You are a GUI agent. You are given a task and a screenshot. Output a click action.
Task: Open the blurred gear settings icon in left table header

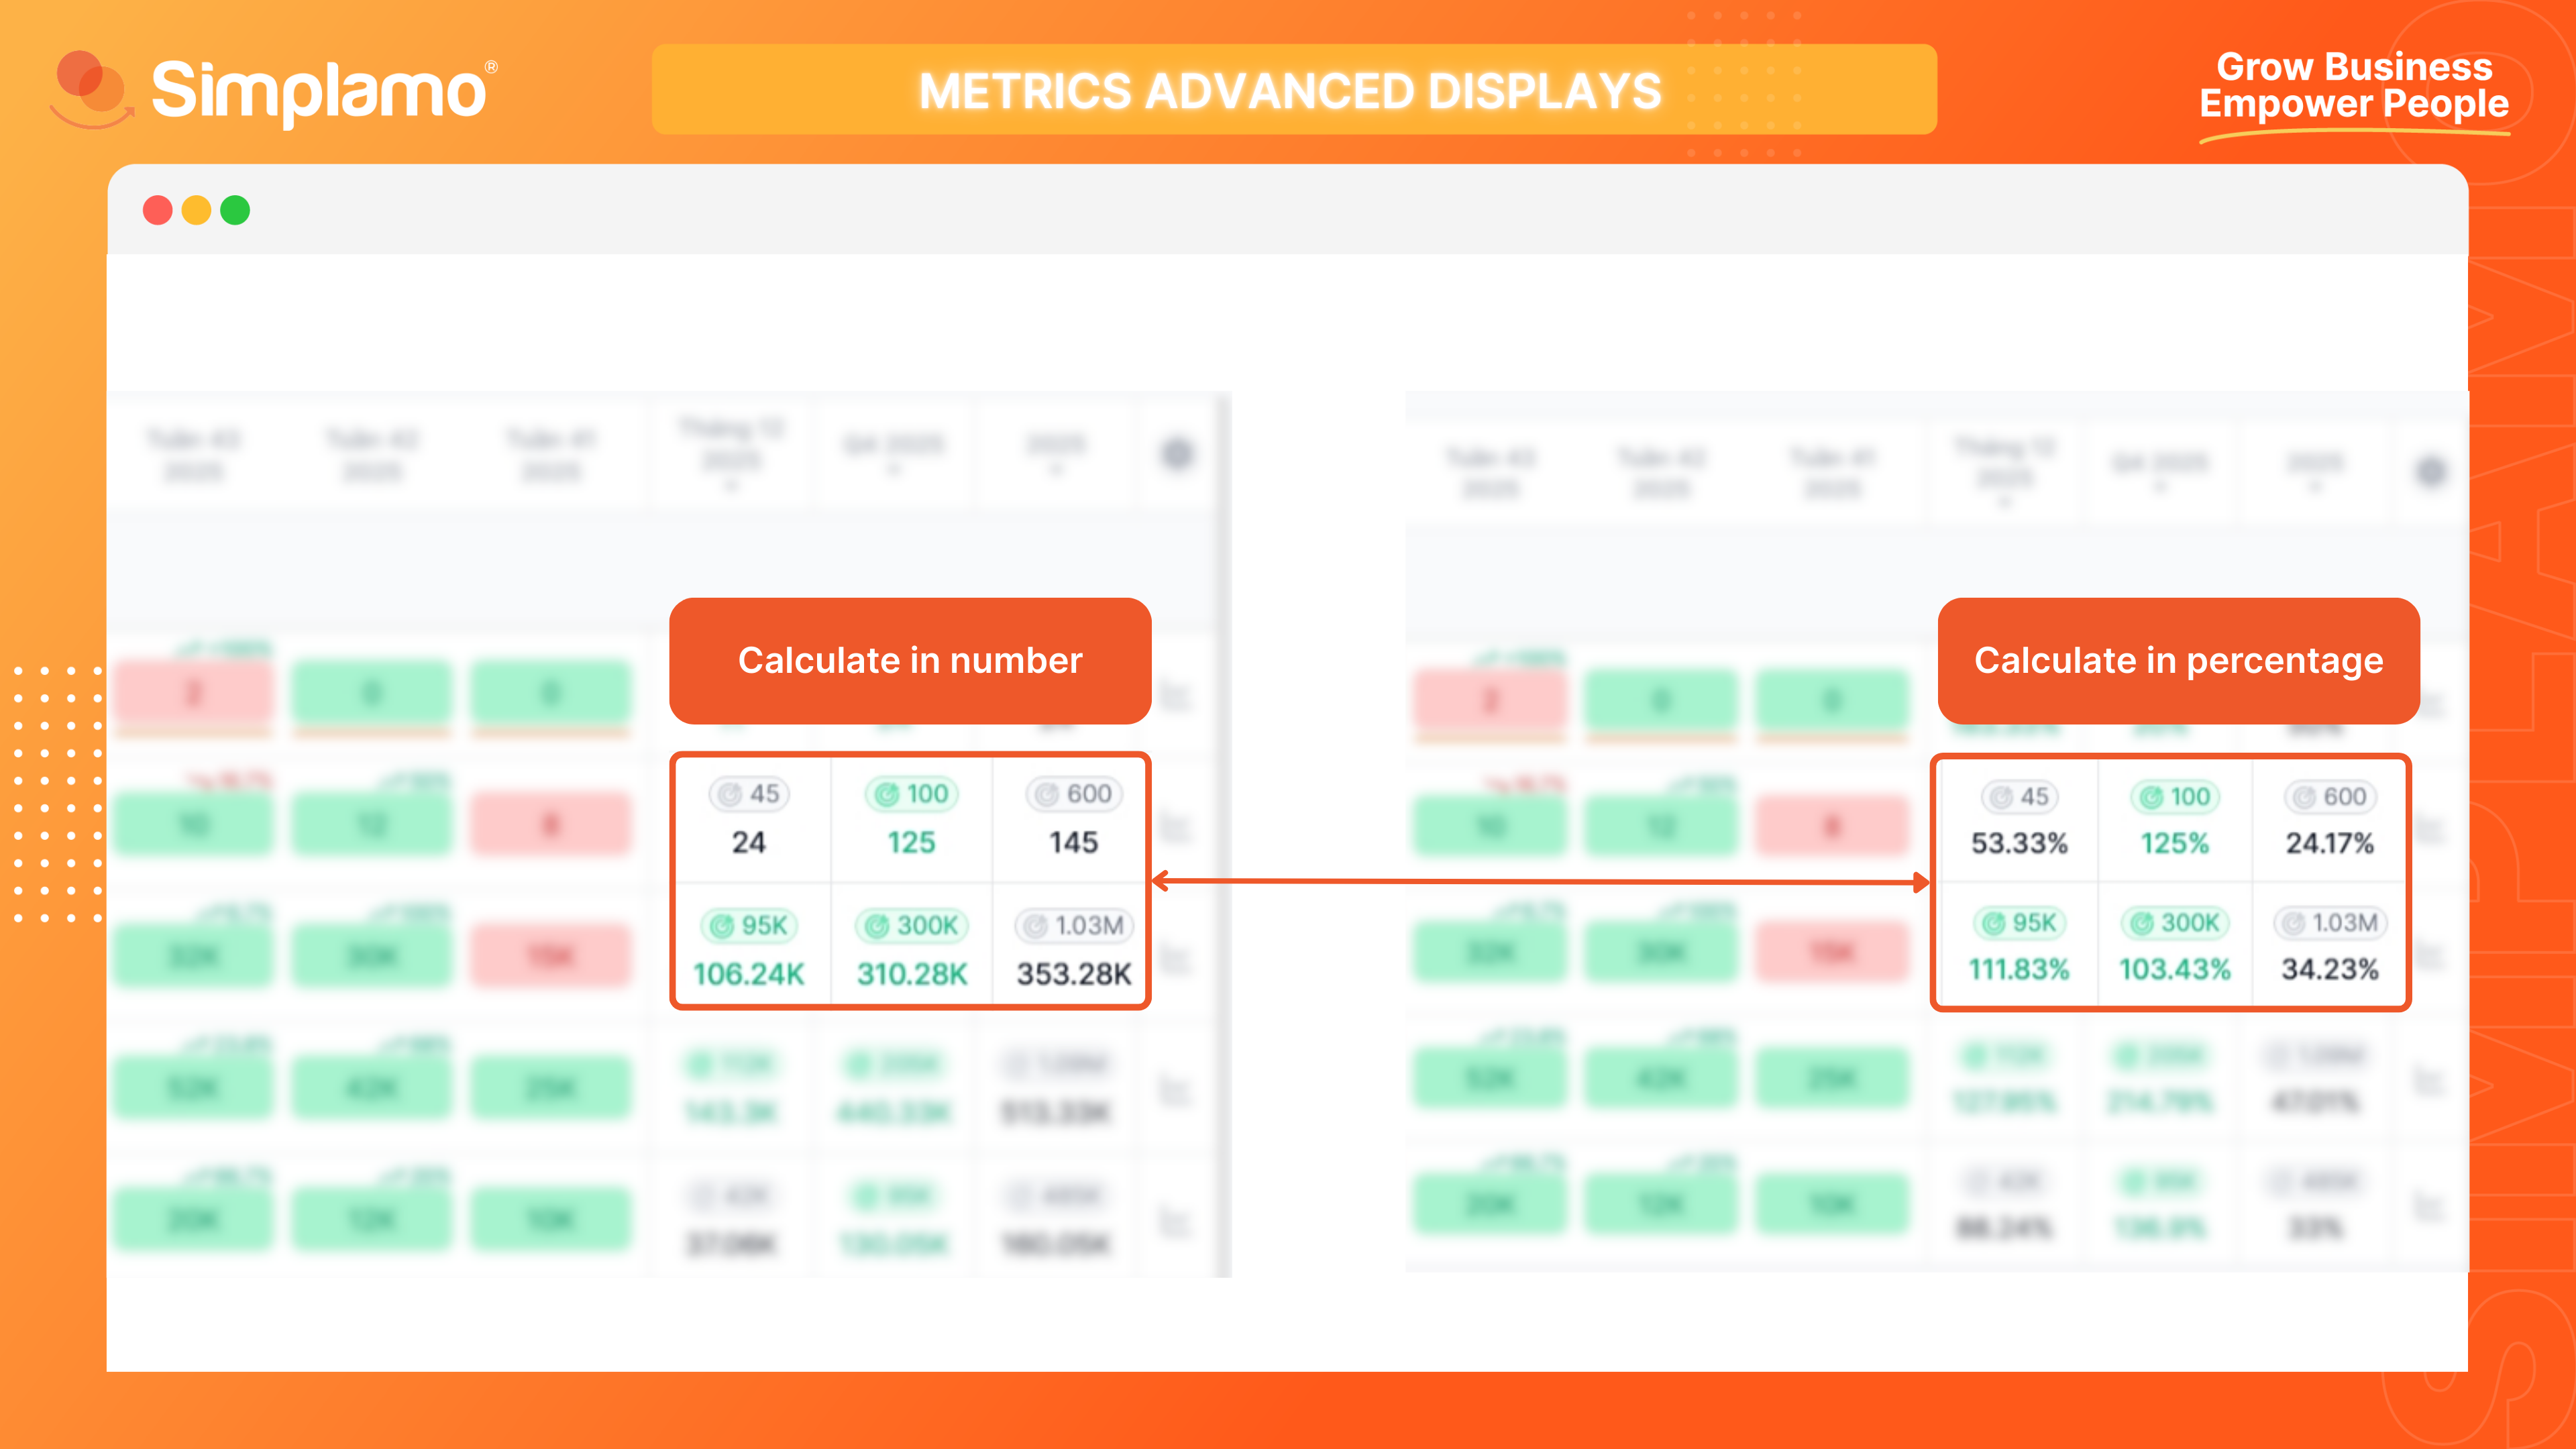tap(1177, 454)
